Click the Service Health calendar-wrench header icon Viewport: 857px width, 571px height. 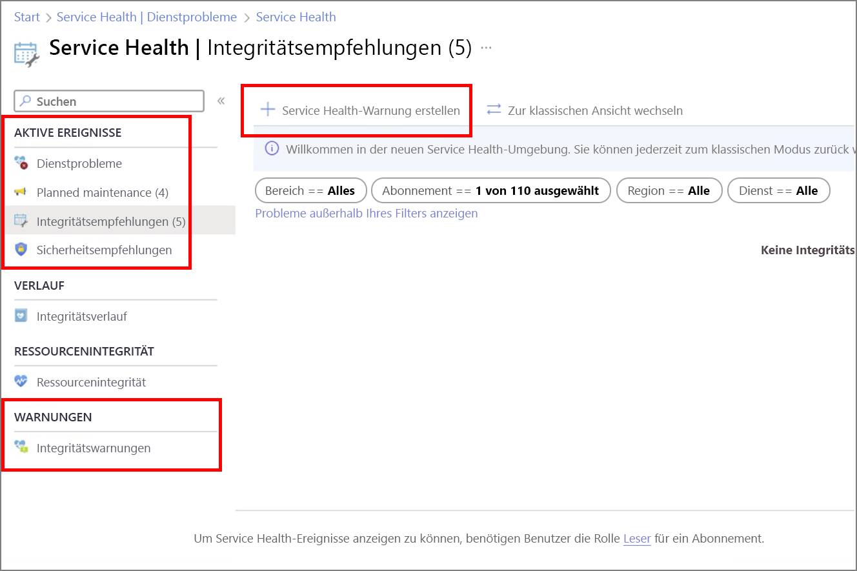[27, 54]
